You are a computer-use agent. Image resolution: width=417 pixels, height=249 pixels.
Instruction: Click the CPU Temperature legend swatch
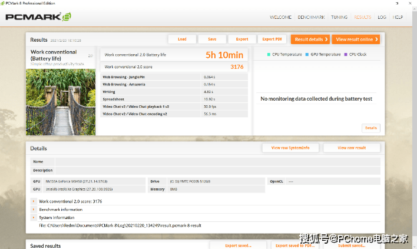tap(269, 55)
